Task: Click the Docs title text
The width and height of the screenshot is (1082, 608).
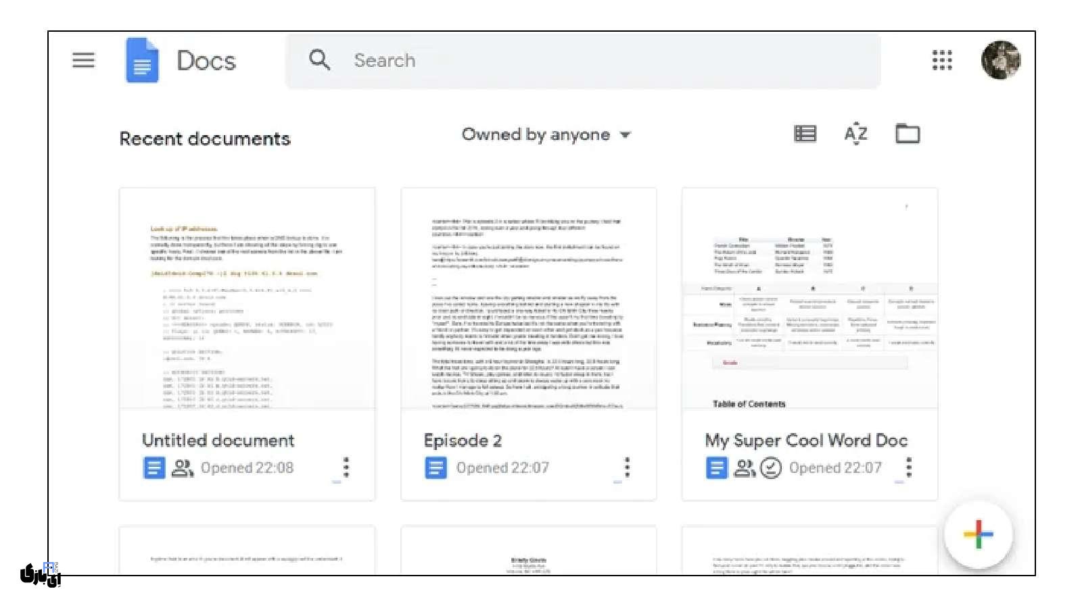Action: point(206,61)
